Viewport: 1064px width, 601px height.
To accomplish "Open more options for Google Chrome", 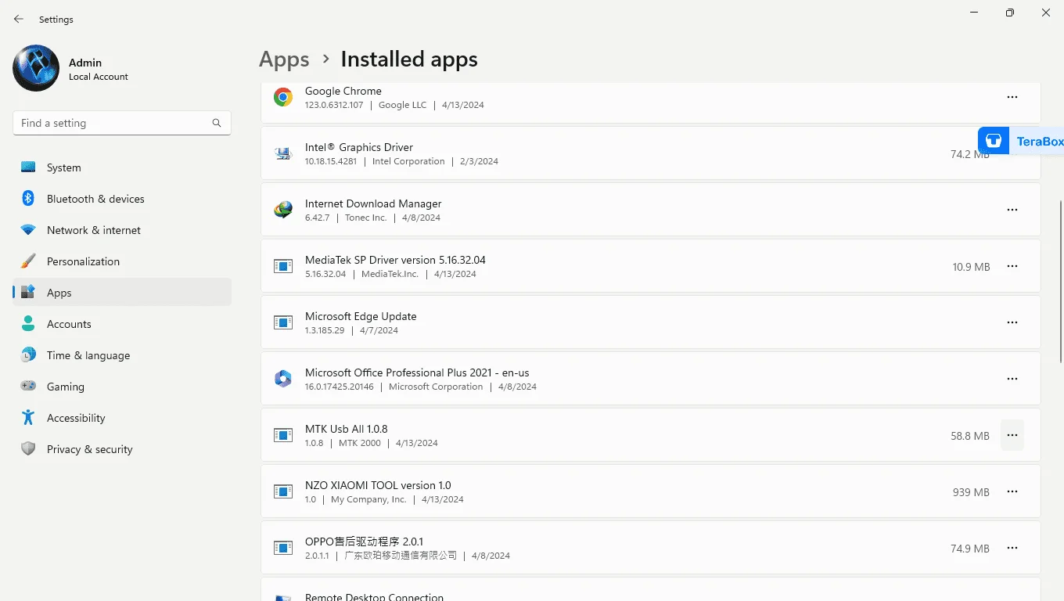I will pyautogui.click(x=1012, y=97).
